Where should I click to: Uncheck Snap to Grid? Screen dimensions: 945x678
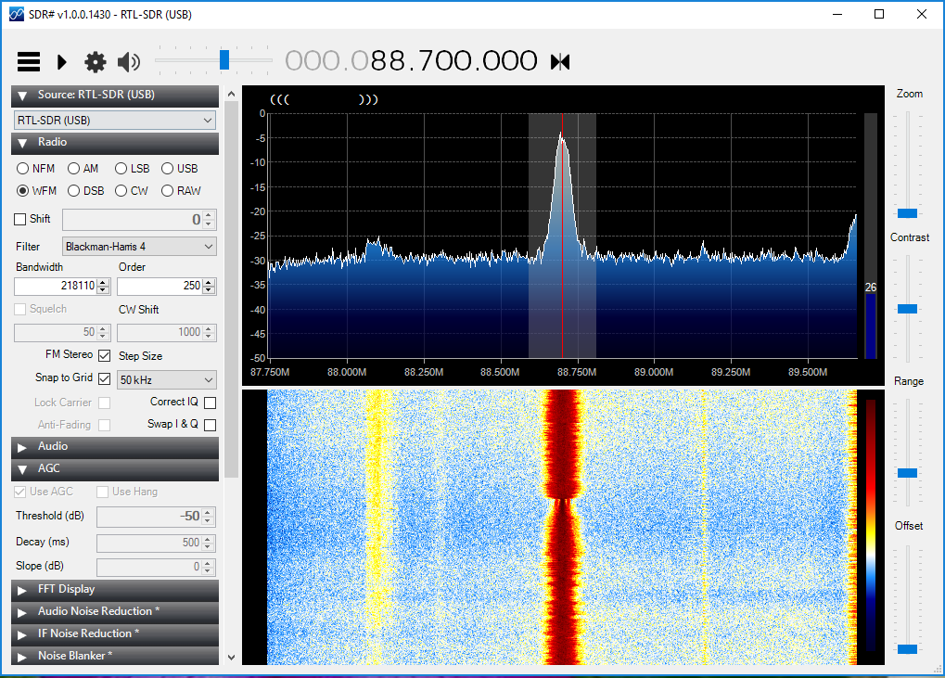coord(104,379)
